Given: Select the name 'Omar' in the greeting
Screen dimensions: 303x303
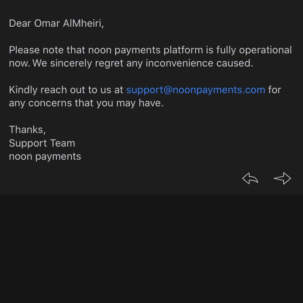Looking at the screenshot, I should 47,23.
